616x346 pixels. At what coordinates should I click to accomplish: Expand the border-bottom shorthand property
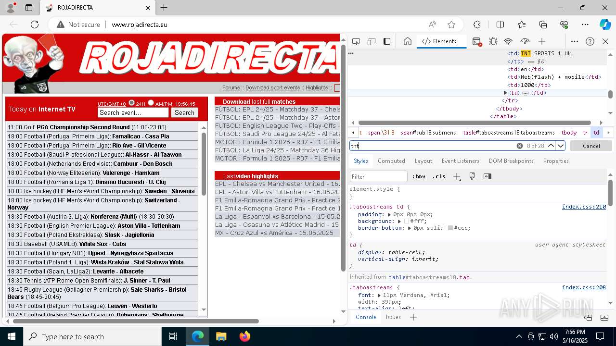coord(410,228)
